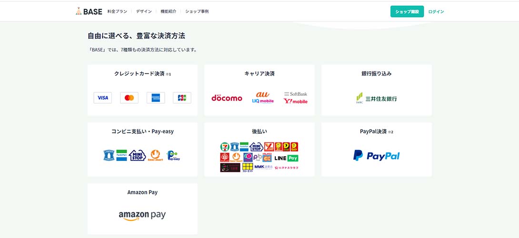
Task: Open the ショップ事例 menu item
Action: click(197, 11)
